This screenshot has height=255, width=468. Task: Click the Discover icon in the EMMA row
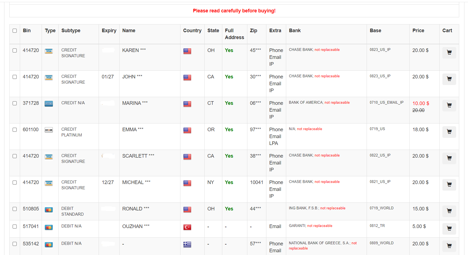point(49,130)
